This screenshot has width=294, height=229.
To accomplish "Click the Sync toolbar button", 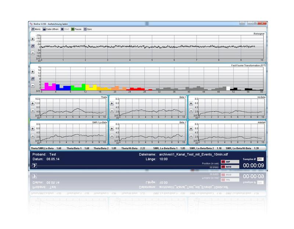I will click(x=88, y=29).
